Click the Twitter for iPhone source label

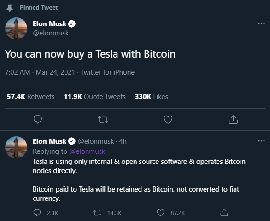(108, 72)
